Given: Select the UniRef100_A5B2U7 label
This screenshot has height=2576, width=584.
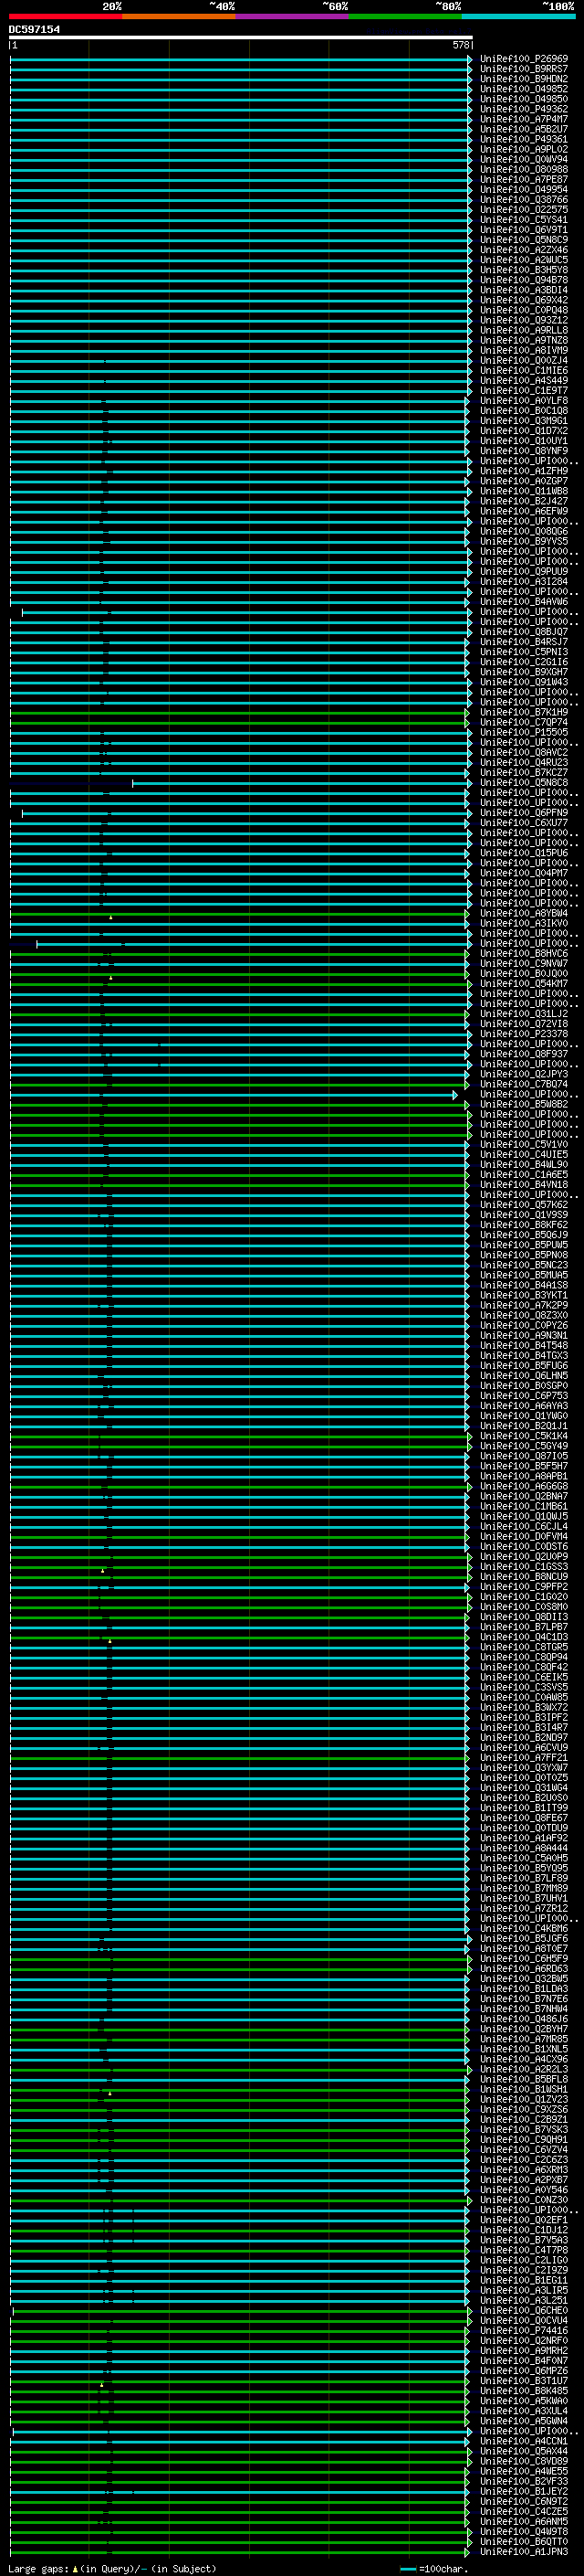Looking at the screenshot, I should point(523,129).
